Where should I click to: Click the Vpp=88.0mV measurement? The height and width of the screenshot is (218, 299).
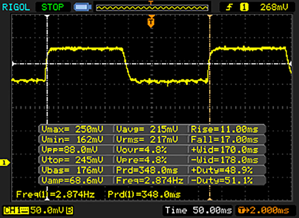tap(70, 150)
